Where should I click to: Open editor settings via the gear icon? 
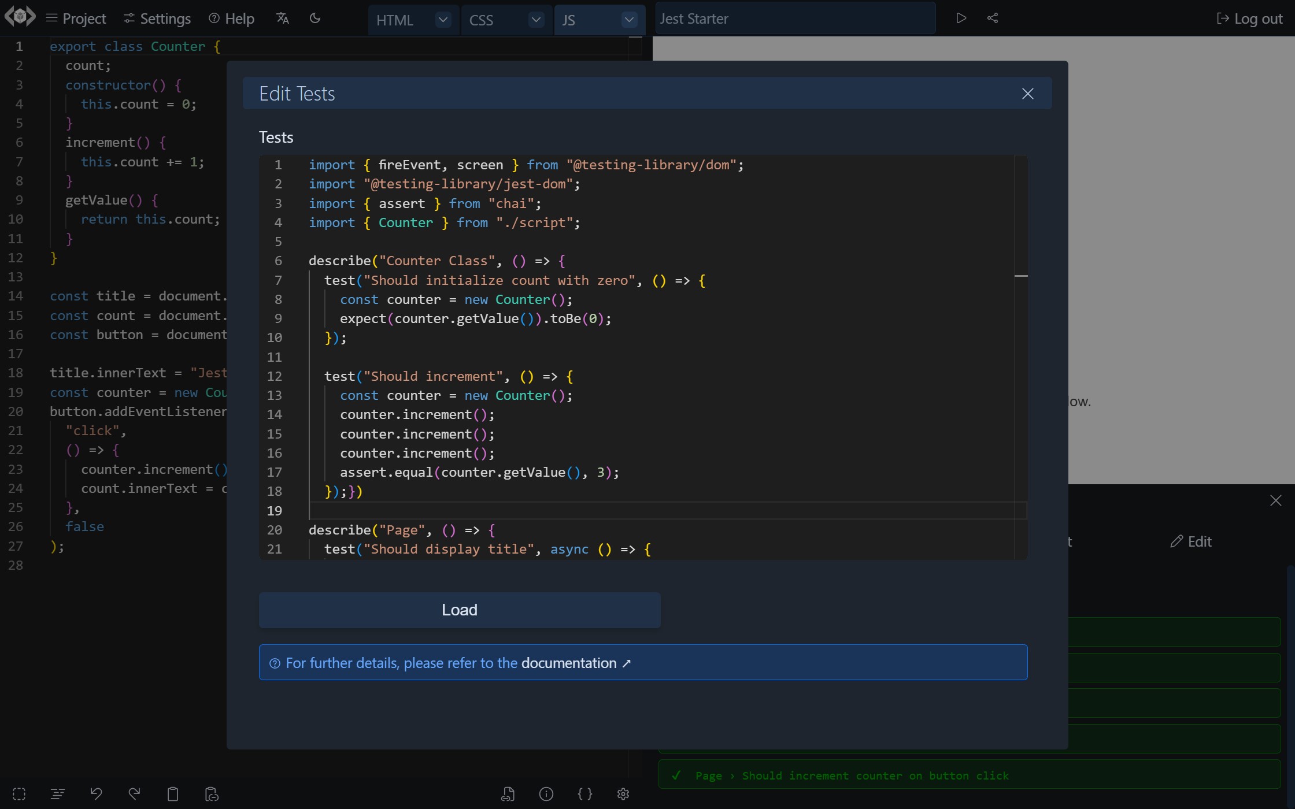pos(623,794)
